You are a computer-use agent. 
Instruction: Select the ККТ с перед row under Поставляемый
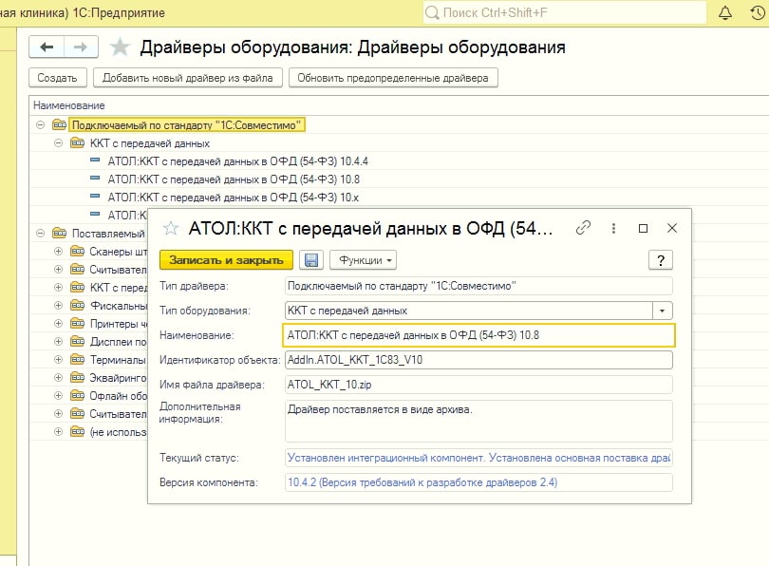pyautogui.click(x=118, y=288)
